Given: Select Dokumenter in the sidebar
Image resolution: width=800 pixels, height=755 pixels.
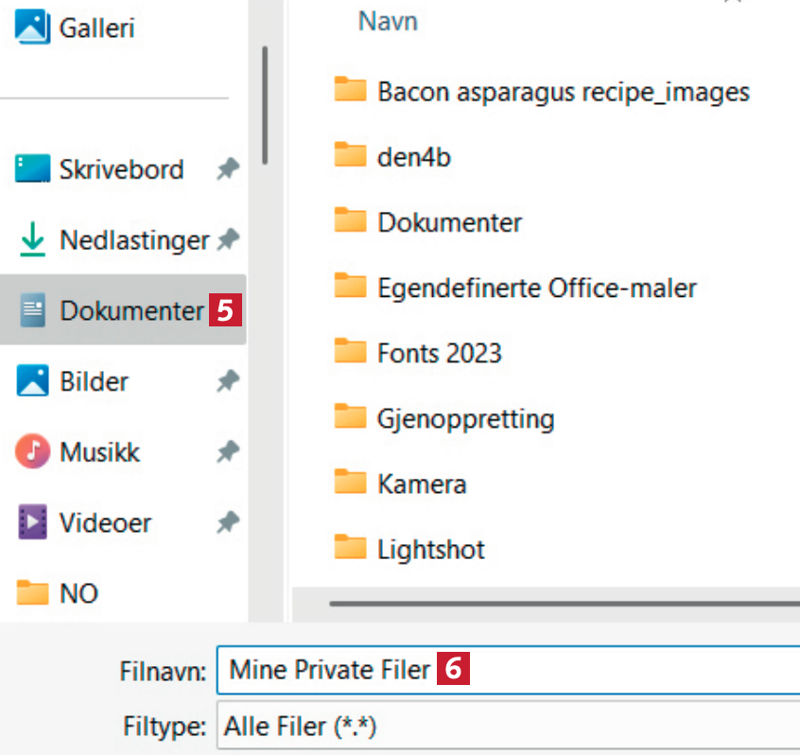Looking at the screenshot, I should coord(130,309).
